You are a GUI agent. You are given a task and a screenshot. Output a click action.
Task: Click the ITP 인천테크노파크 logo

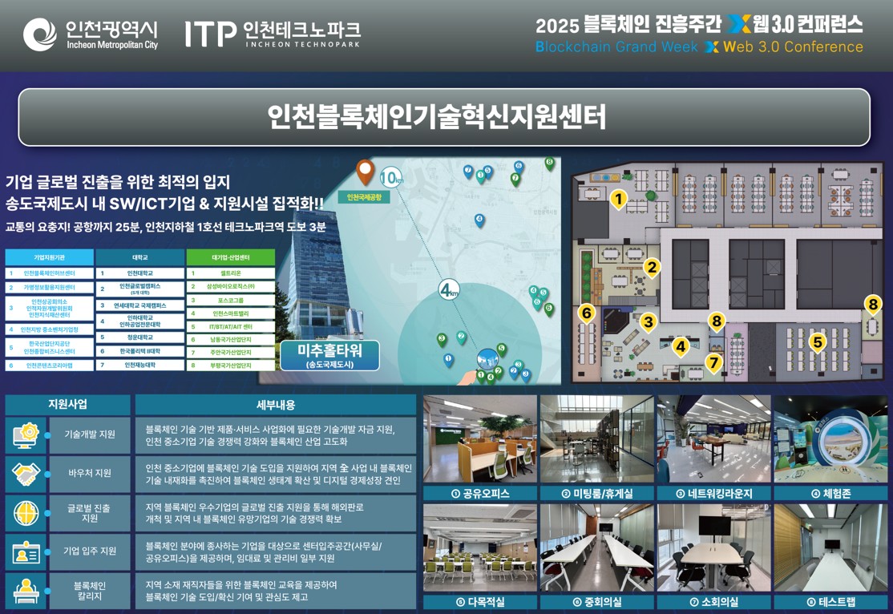point(212,34)
